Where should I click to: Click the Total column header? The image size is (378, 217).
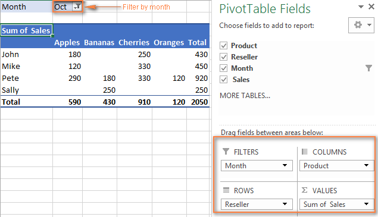(197, 42)
